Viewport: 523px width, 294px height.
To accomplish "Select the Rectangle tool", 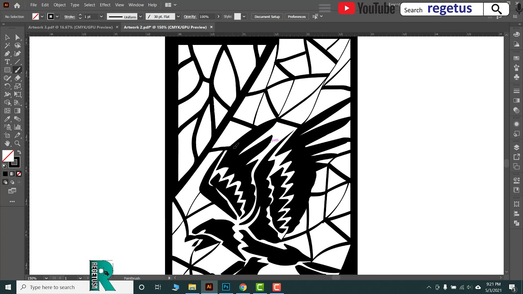I will point(7,70).
